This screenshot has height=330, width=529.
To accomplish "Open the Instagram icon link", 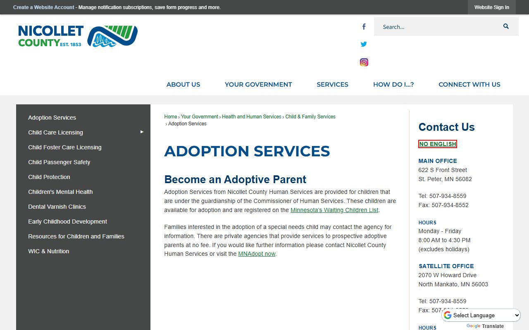I will pyautogui.click(x=364, y=62).
